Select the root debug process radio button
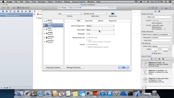Viewport: 174px width, 98px height. (87, 40)
